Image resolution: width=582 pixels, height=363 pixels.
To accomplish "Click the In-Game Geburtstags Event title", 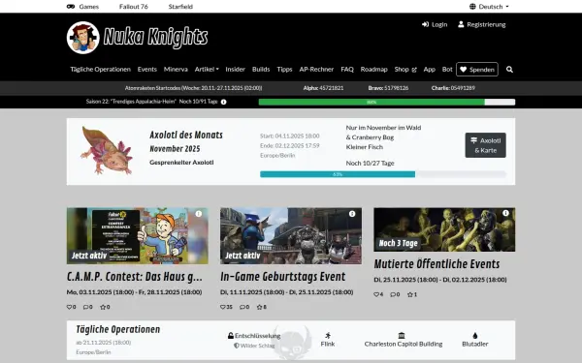I will [283, 277].
